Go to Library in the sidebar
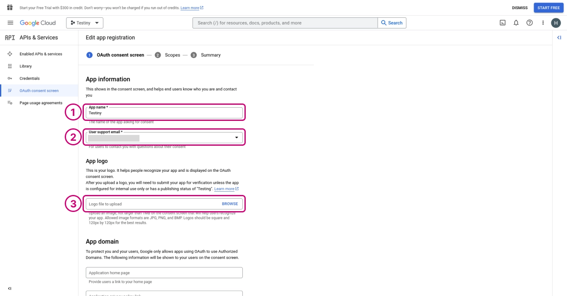567x296 pixels. (25, 66)
